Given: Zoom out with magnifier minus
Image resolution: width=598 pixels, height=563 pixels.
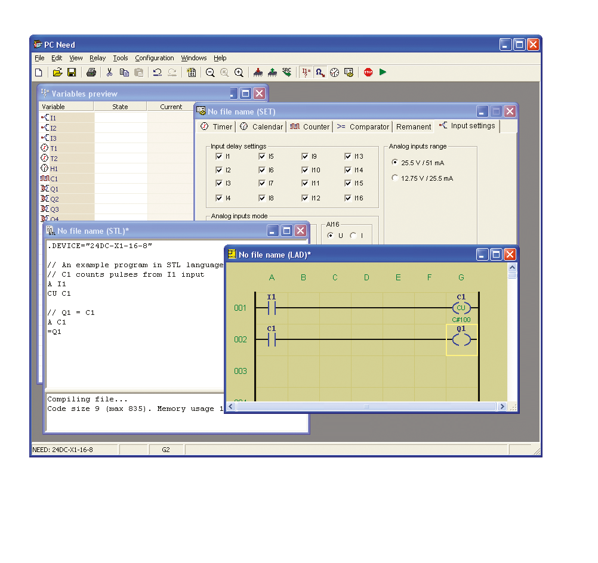Looking at the screenshot, I should [209, 72].
